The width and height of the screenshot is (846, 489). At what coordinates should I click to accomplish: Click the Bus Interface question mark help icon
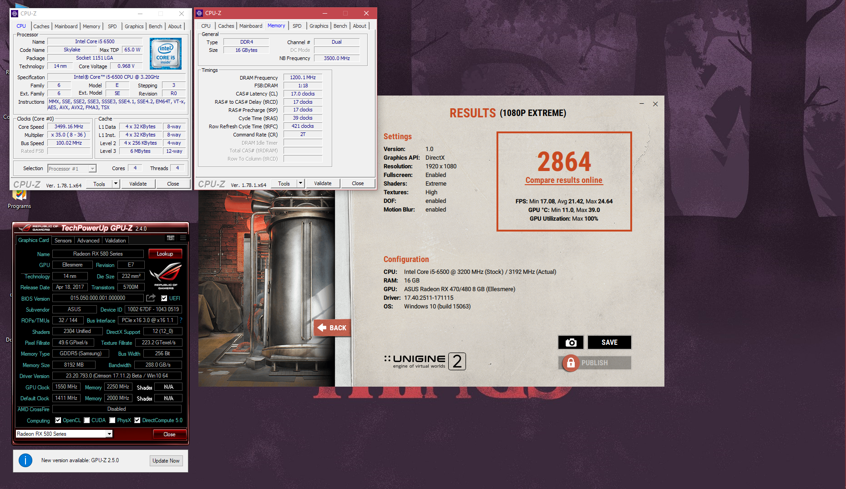(x=181, y=320)
